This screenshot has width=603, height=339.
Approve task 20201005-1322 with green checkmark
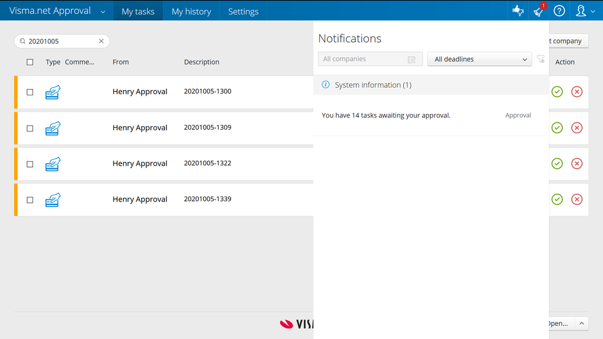click(557, 163)
